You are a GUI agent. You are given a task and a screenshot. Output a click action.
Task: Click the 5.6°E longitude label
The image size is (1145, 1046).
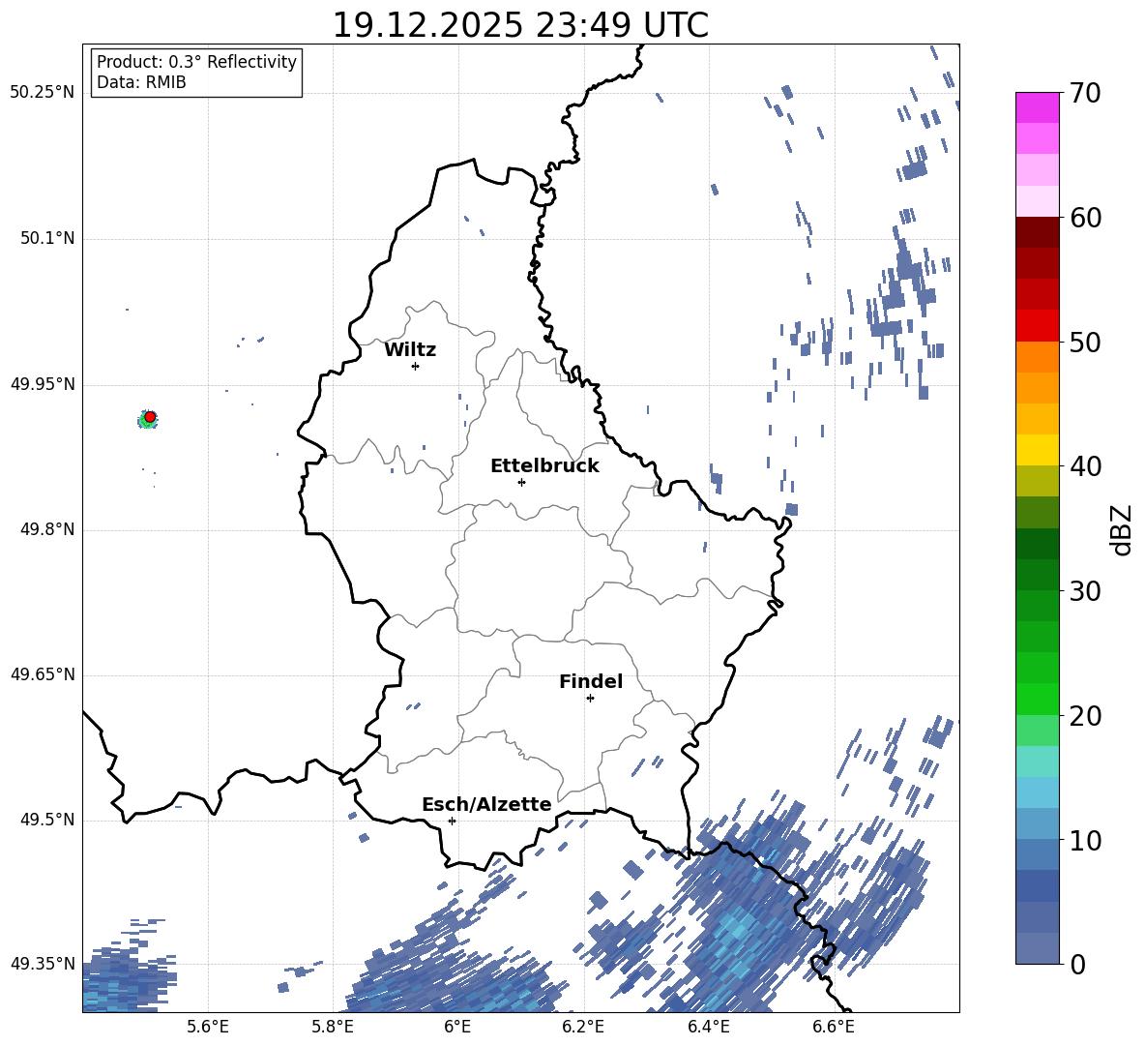point(208,1028)
